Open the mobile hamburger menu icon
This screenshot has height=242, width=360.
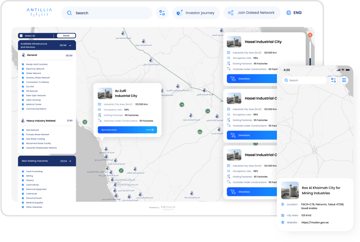click(x=344, y=80)
